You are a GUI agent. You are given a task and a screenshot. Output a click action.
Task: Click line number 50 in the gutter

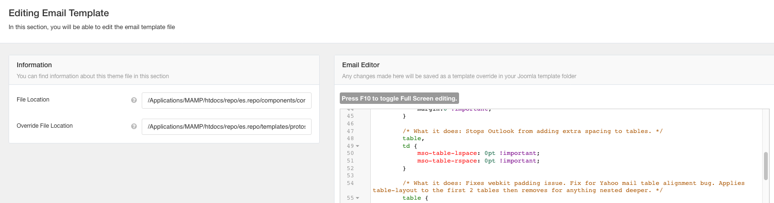pyautogui.click(x=350, y=153)
